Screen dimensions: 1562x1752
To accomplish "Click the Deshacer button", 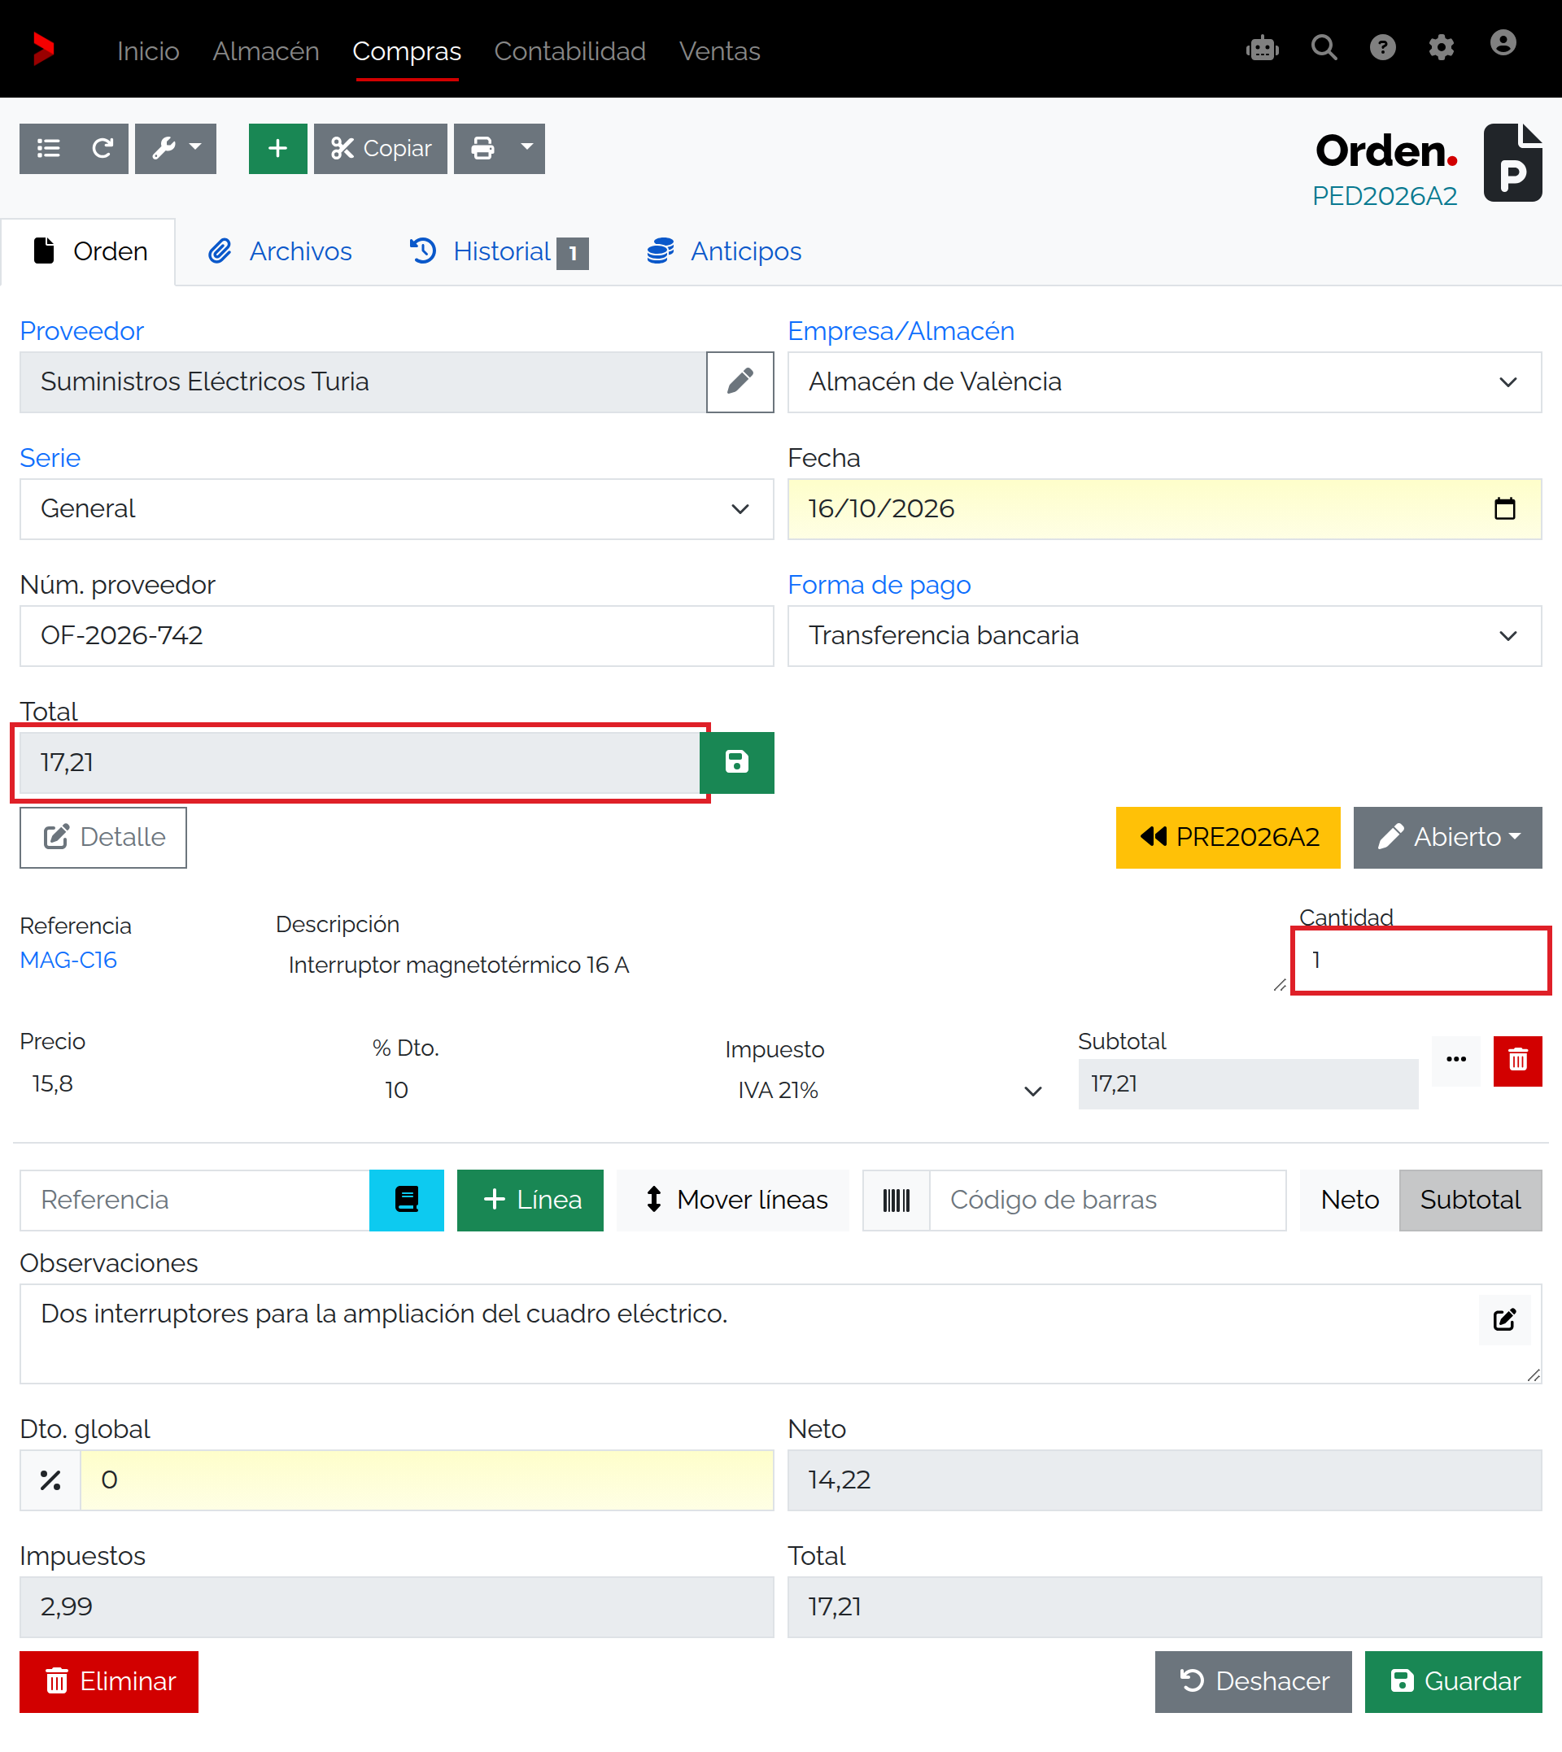I will [x=1253, y=1682].
